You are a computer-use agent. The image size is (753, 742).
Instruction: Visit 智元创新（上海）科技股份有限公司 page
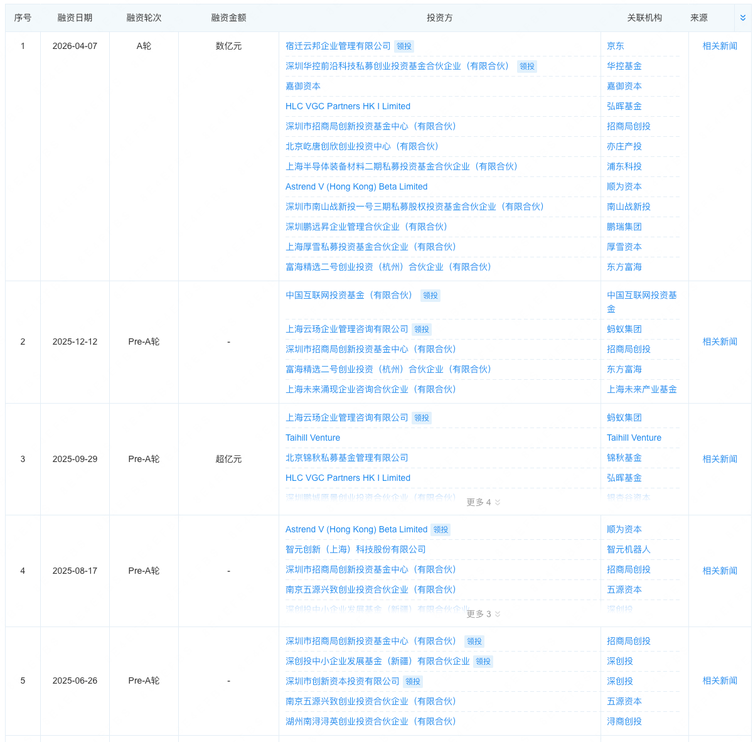(355, 549)
